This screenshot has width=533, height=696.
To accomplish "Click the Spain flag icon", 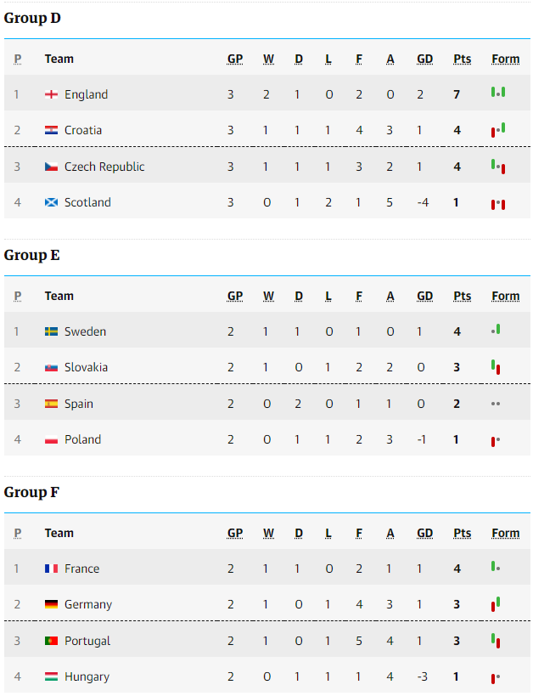I will tap(51, 404).
